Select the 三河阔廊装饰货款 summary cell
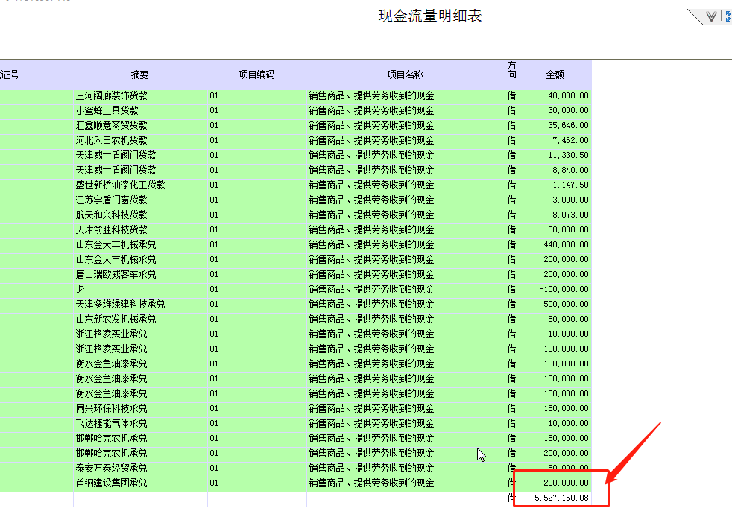This screenshot has height=508, width=732. pos(140,95)
